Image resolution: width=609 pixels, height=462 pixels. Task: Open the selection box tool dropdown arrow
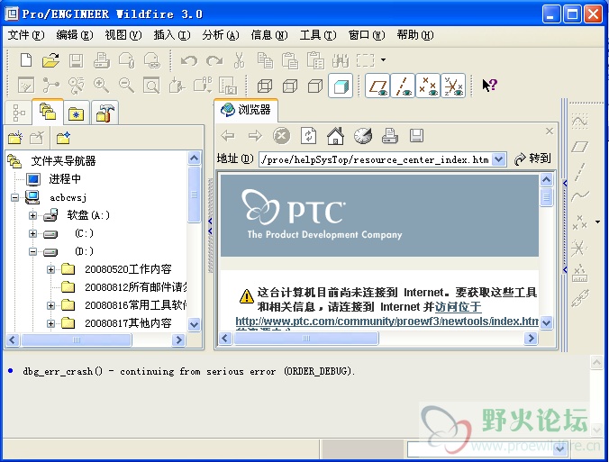pos(384,60)
